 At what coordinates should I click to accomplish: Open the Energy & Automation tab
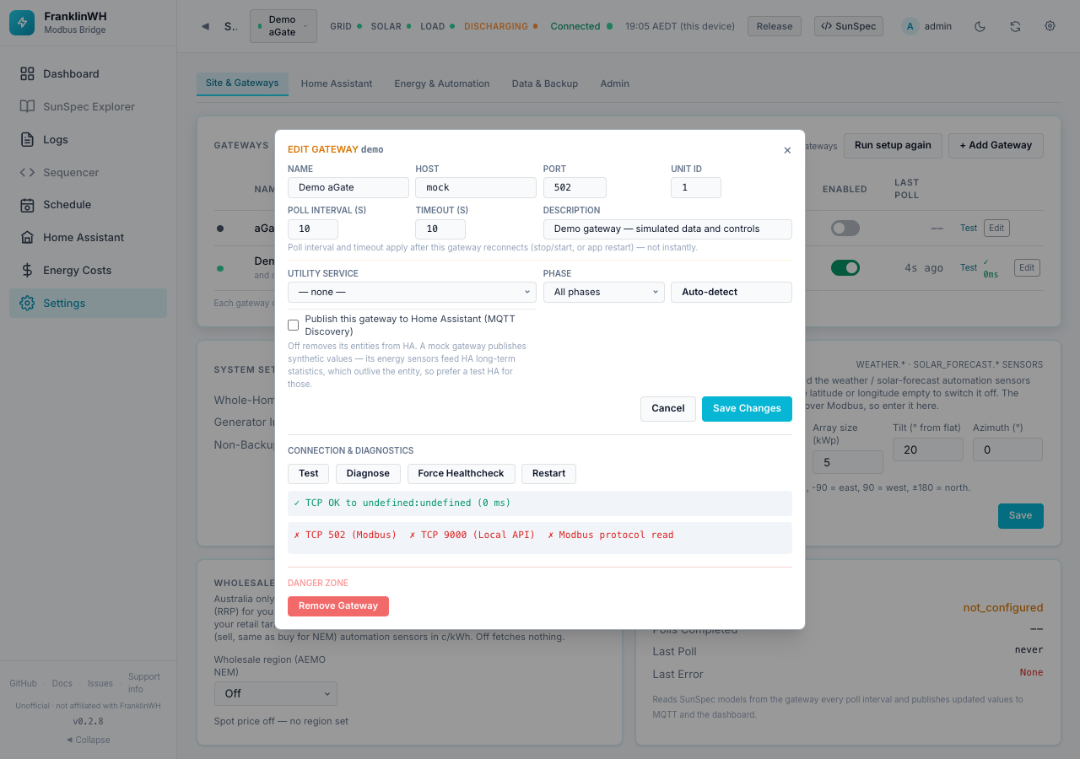click(x=442, y=83)
